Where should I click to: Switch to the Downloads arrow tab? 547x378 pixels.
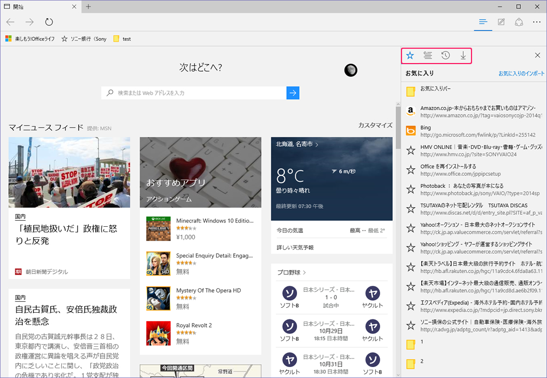pyautogui.click(x=463, y=55)
